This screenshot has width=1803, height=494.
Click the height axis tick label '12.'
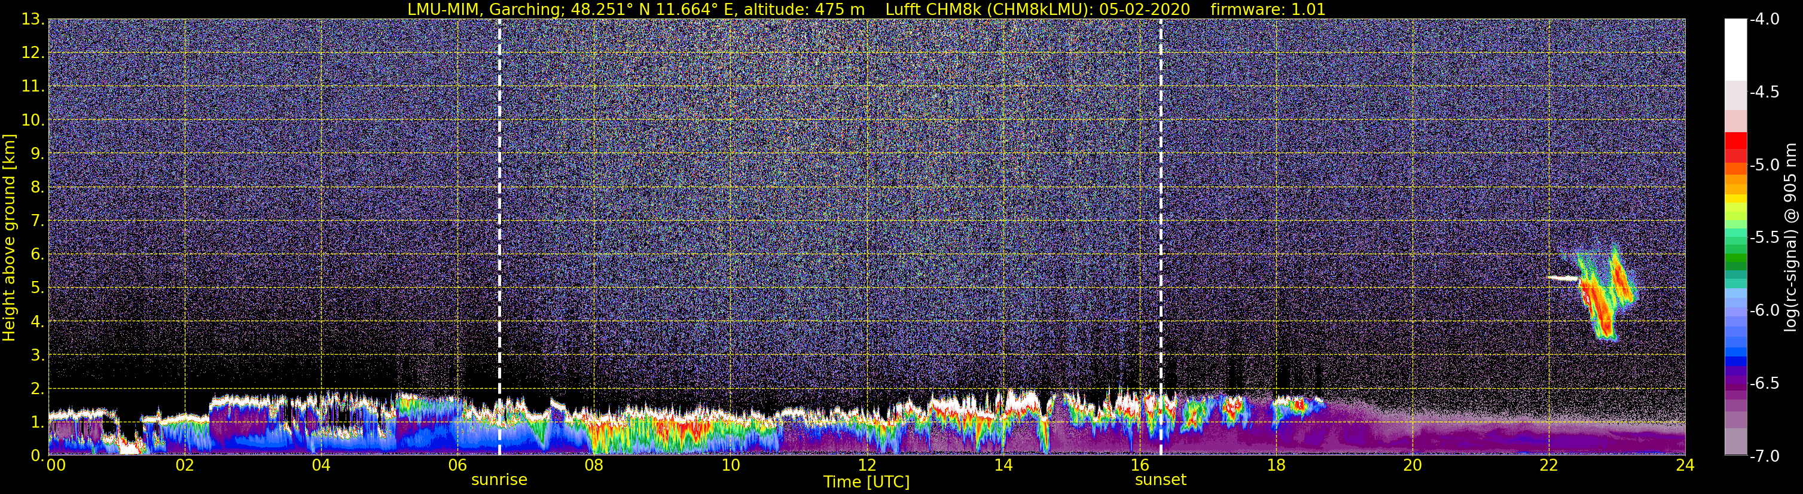[33, 53]
